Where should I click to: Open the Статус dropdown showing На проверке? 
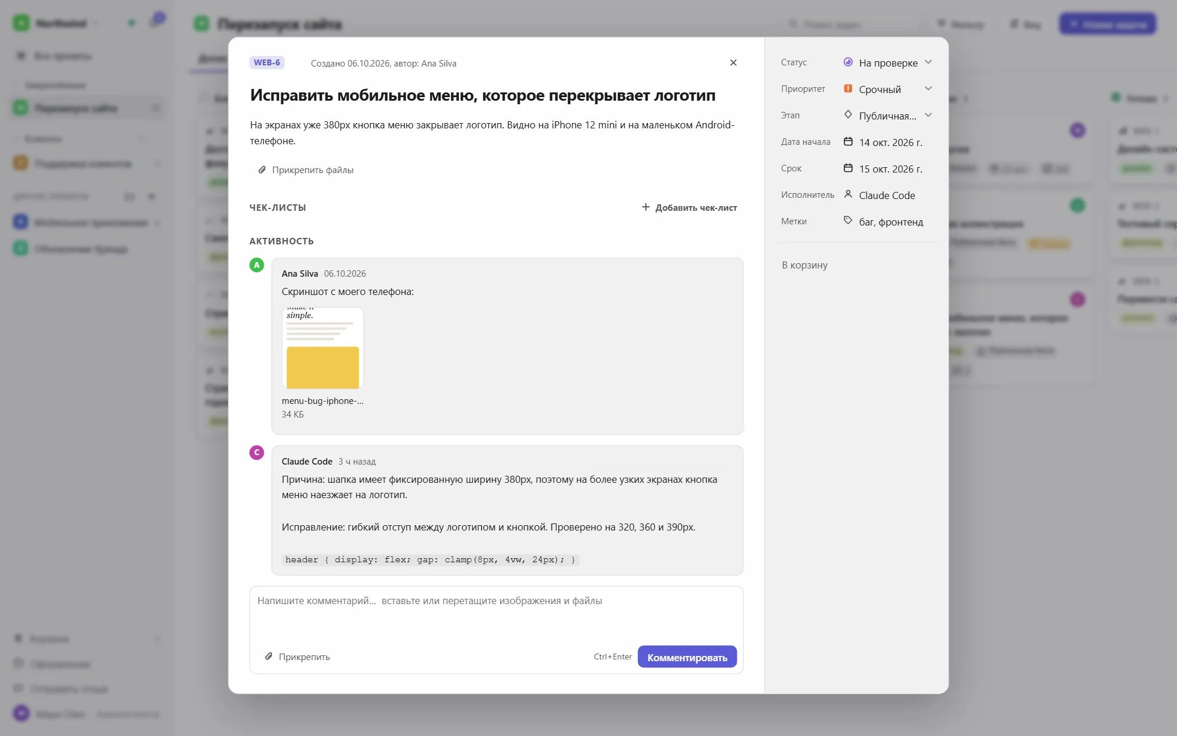tap(888, 62)
